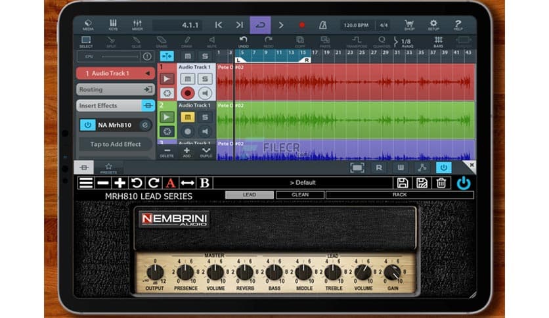
Task: Choose the Select tool
Action: 86,42
